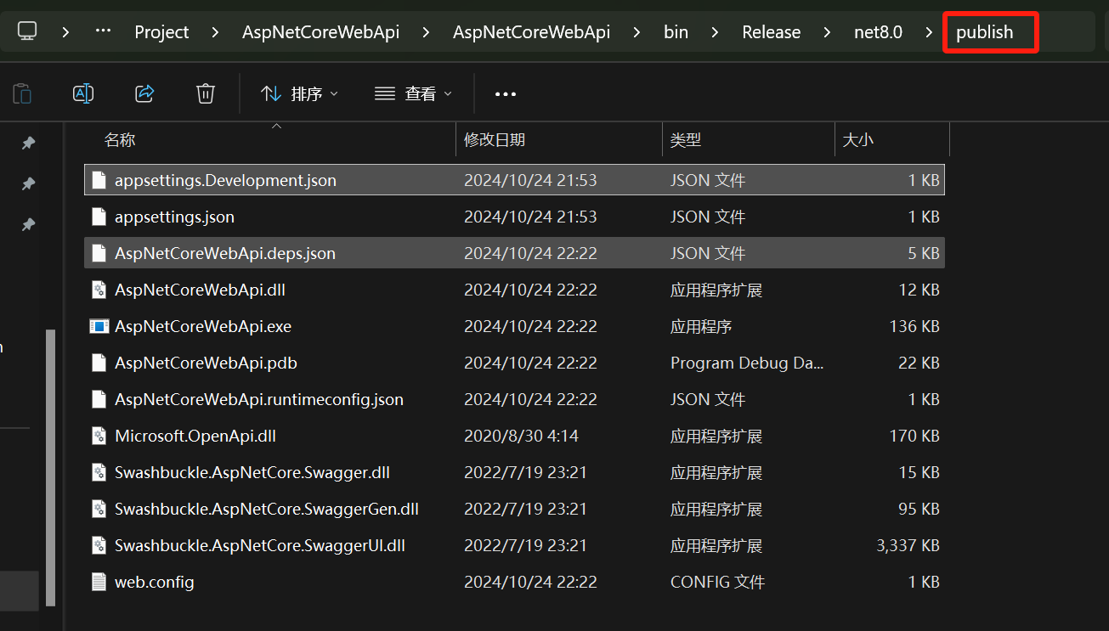Select the web.config file name
Viewport: 1109px width, 631px height.
pos(155,582)
